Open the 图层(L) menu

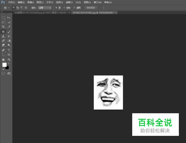click(40, 2)
